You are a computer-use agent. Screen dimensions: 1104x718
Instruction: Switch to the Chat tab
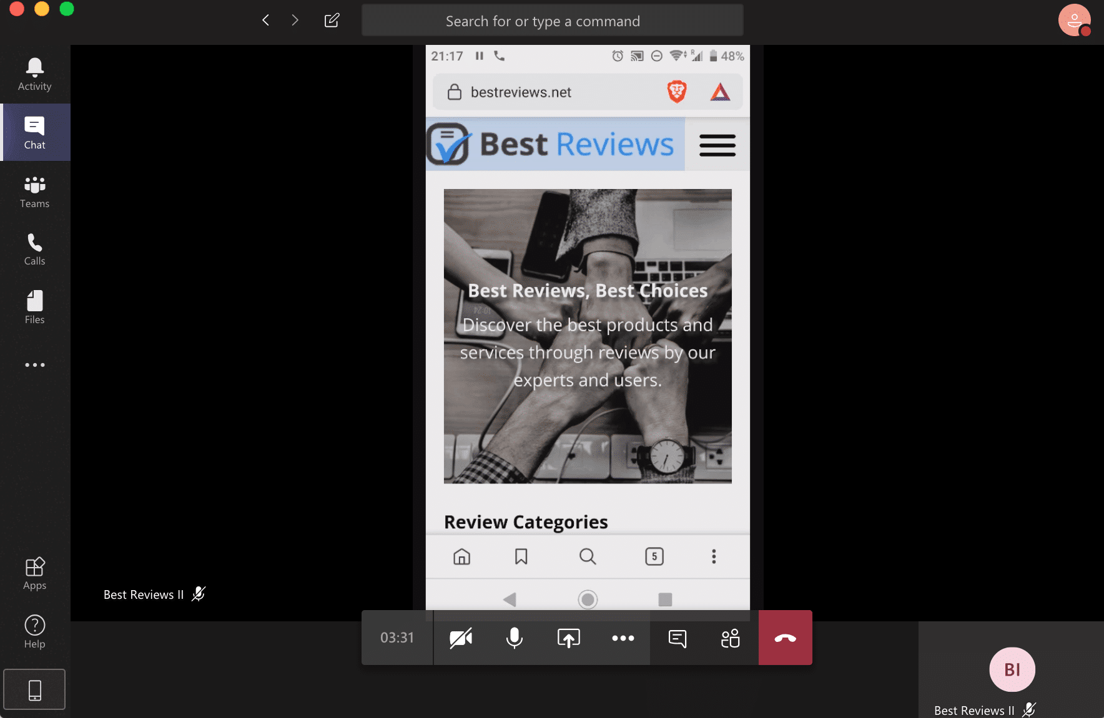[x=34, y=132]
